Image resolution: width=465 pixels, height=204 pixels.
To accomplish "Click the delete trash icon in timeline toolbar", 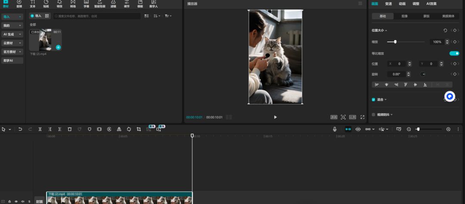I will tap(70, 129).
